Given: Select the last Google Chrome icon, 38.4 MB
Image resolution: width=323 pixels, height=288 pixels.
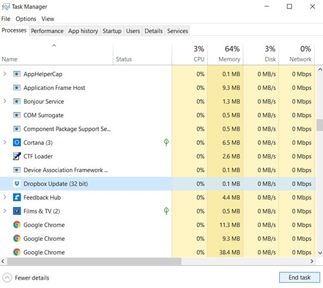Looking at the screenshot, I should point(17,252).
